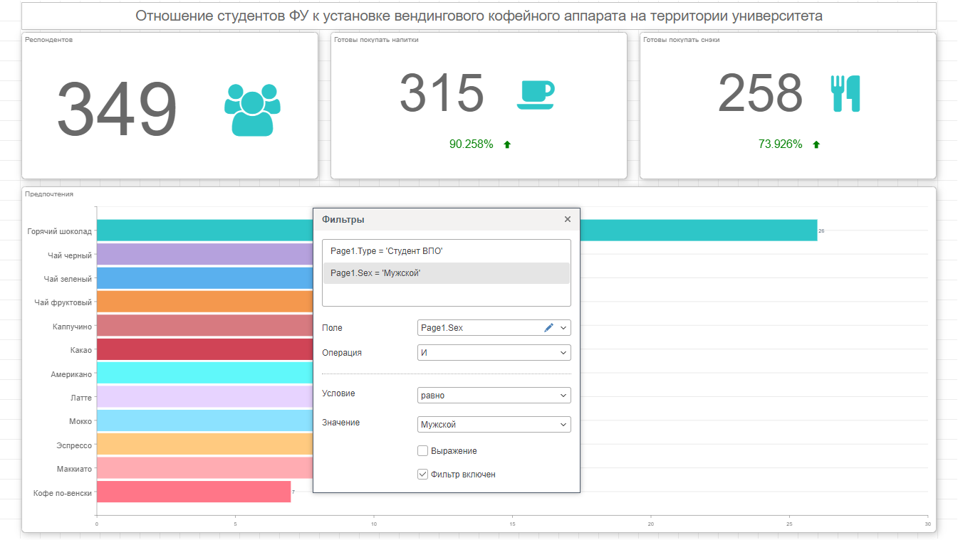Expand the Поле dropdown arrow
The height and width of the screenshot is (540, 958).
[x=563, y=328]
